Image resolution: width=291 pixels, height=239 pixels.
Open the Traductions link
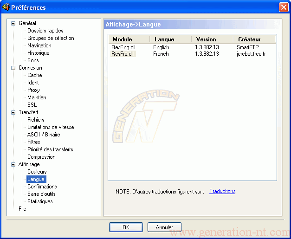tap(222, 191)
